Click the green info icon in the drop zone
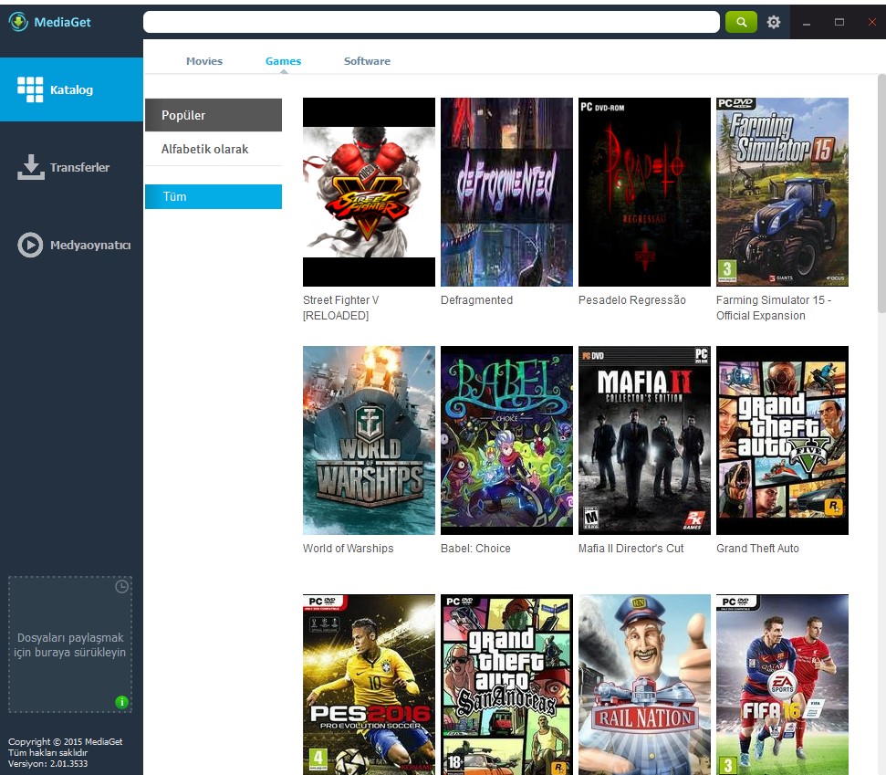886x775 pixels. 121,702
